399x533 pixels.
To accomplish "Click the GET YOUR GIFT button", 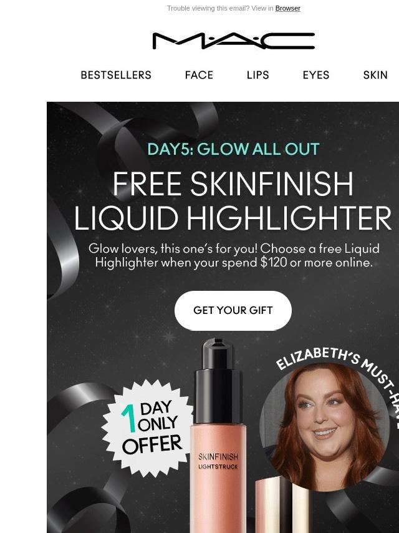I will point(233,310).
